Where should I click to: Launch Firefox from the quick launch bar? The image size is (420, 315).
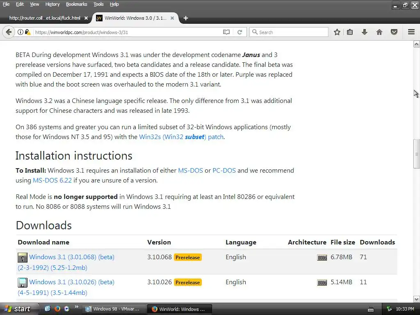pos(57,309)
